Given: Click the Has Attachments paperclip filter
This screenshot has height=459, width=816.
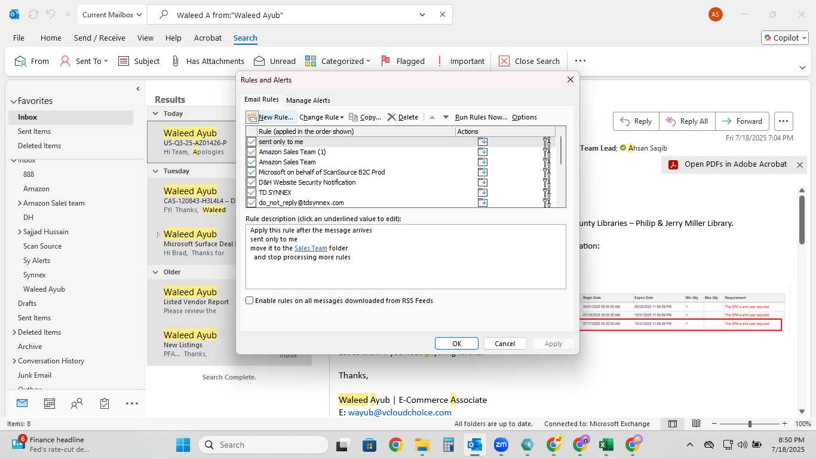Looking at the screenshot, I should click(x=207, y=61).
